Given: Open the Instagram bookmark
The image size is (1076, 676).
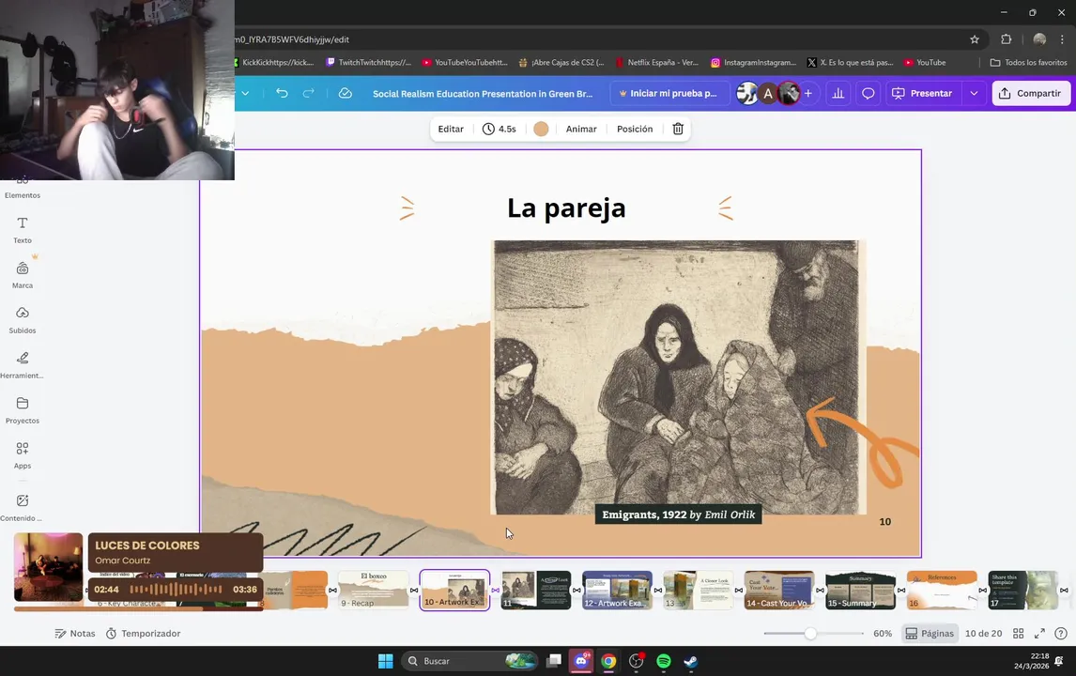Looking at the screenshot, I should (x=753, y=63).
